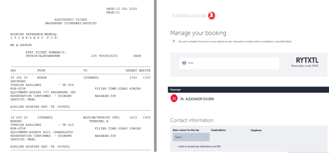Viewport: 329px width, 153px height.
Task: Click the red AS passenger avatar
Action: (174, 99)
